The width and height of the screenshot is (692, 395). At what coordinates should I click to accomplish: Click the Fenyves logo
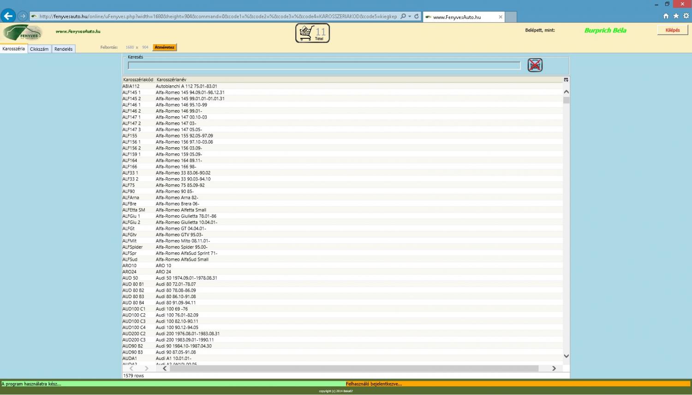pyautogui.click(x=23, y=33)
